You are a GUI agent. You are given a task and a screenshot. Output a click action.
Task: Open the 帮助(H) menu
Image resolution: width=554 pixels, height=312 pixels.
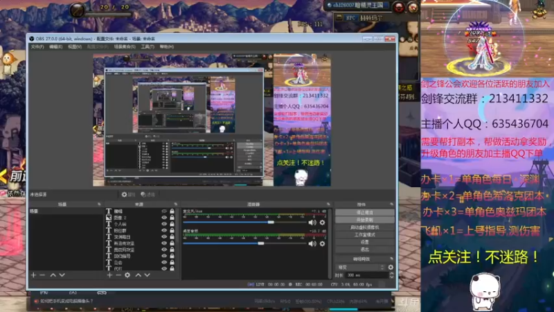point(167,46)
